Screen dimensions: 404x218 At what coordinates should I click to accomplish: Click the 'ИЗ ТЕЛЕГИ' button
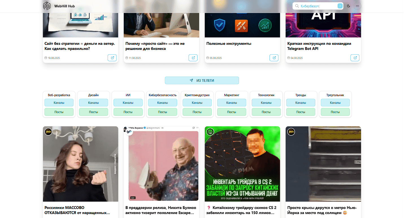pos(202,80)
